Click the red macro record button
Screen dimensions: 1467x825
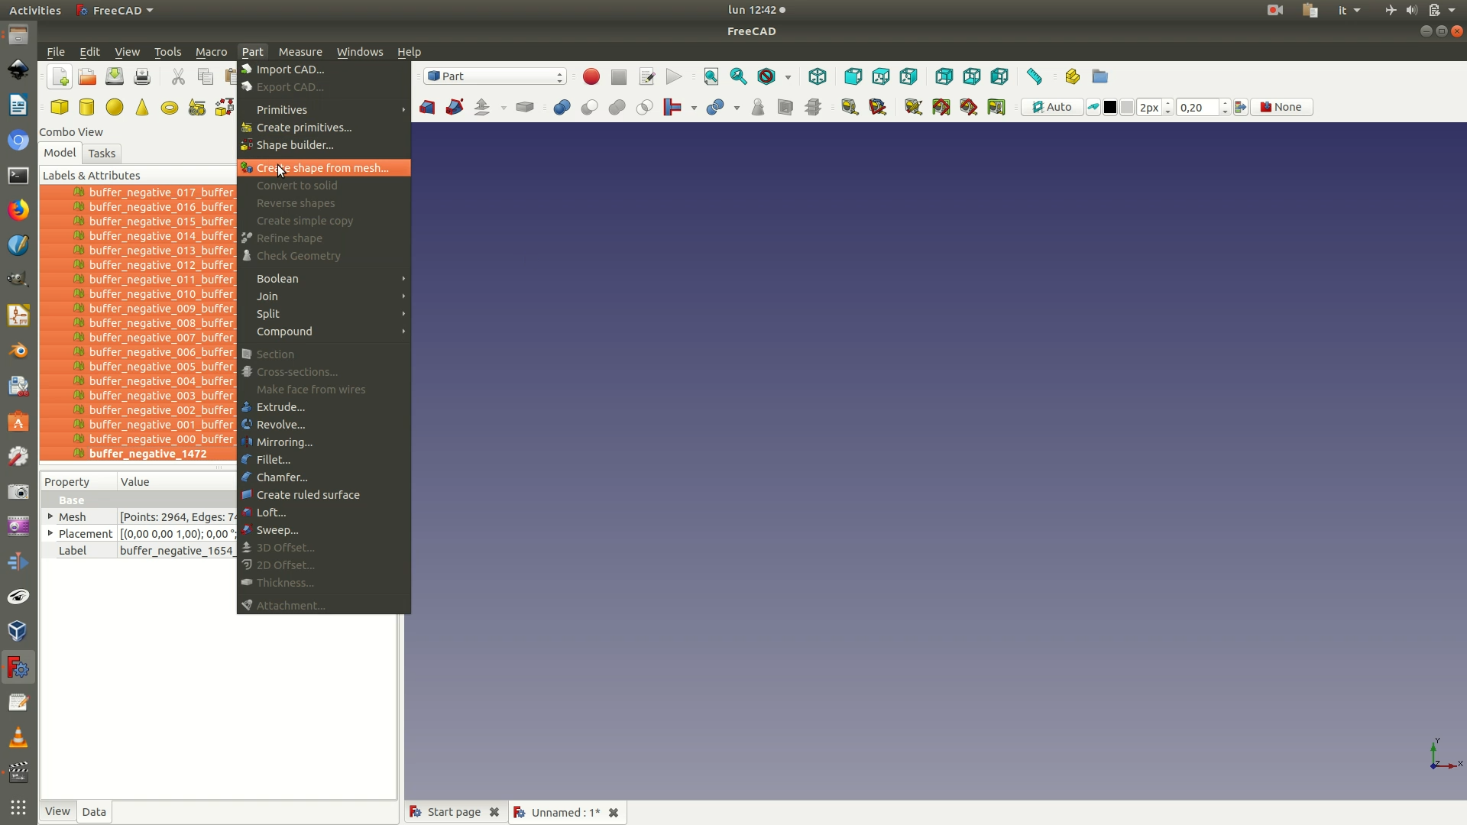[591, 76]
